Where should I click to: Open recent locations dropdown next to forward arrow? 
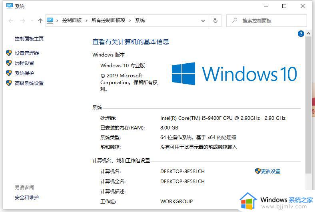[32, 21]
